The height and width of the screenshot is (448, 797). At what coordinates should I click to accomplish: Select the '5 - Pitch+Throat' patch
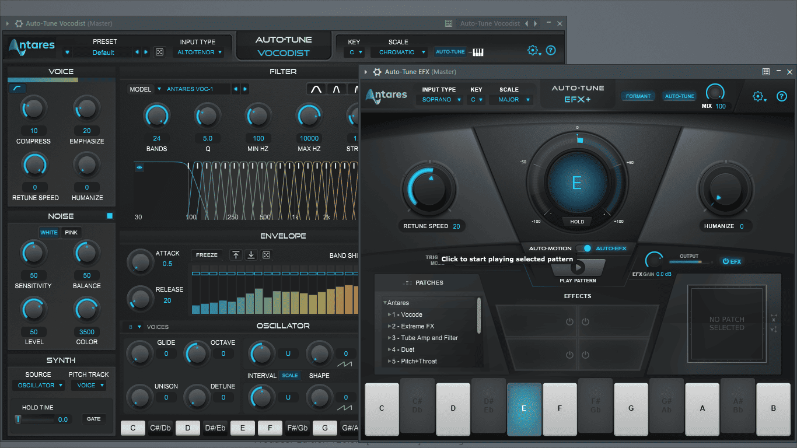coord(414,361)
